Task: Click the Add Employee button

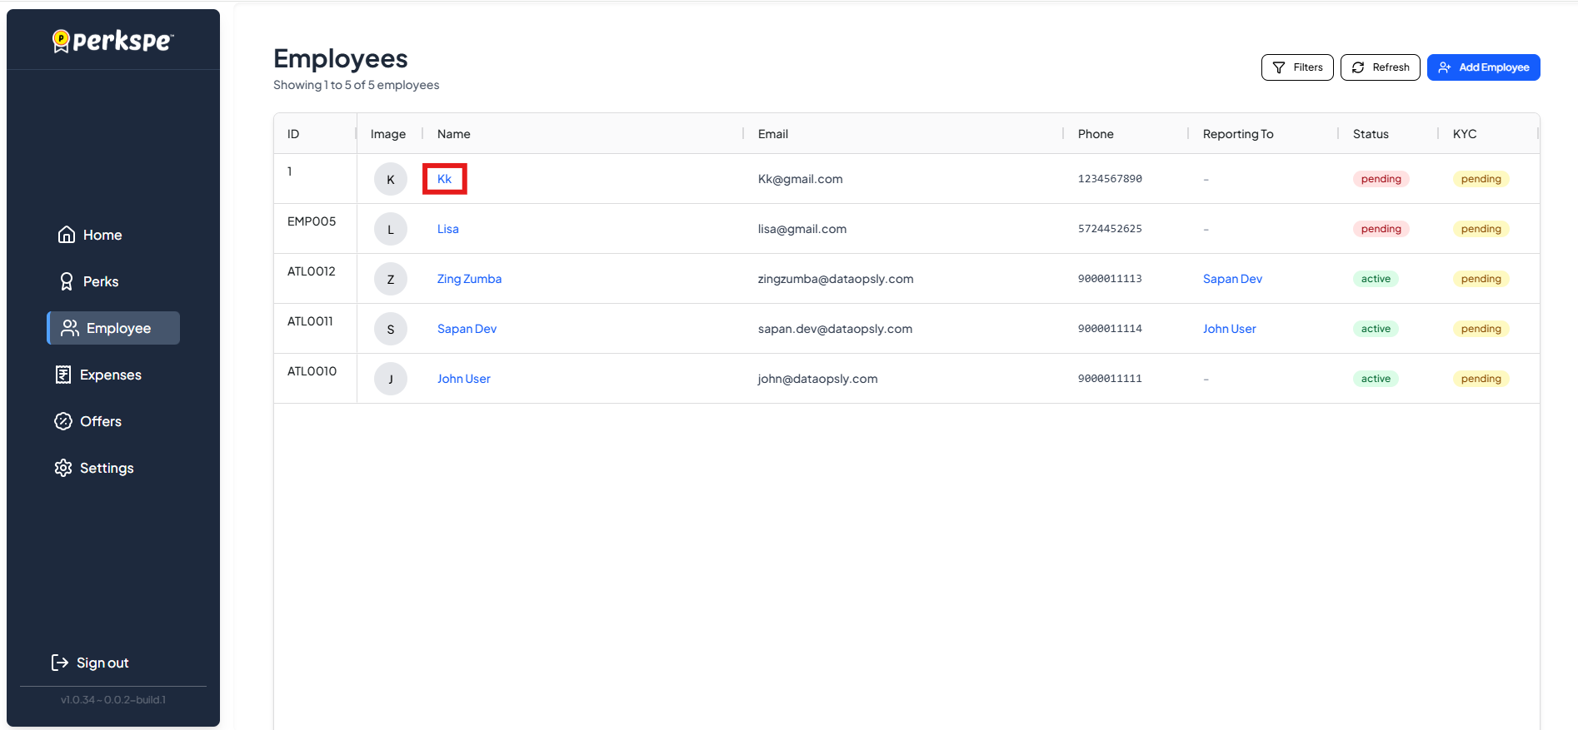Action: coord(1483,67)
